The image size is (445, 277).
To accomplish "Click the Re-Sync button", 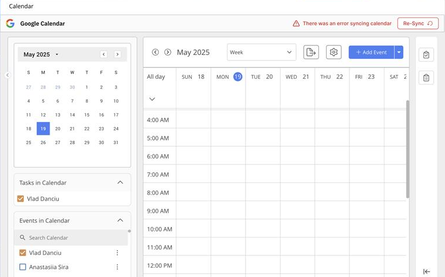I will point(418,23).
